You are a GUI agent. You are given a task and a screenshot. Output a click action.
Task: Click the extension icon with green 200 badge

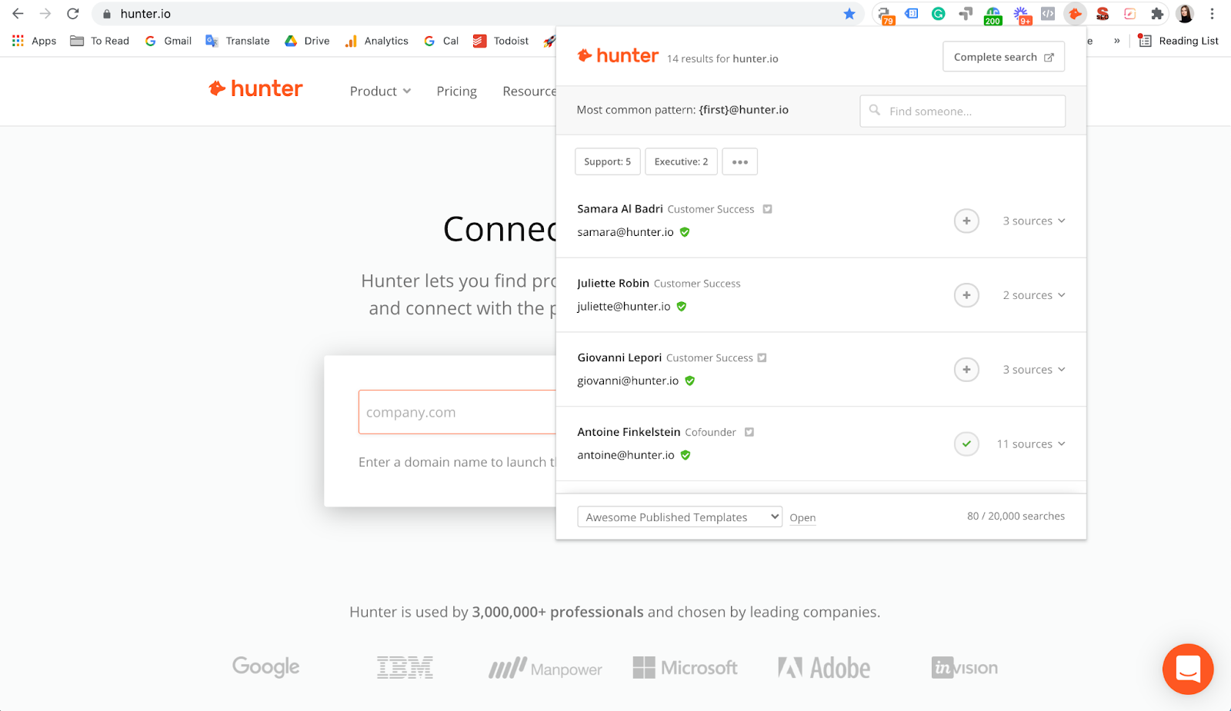pos(992,15)
